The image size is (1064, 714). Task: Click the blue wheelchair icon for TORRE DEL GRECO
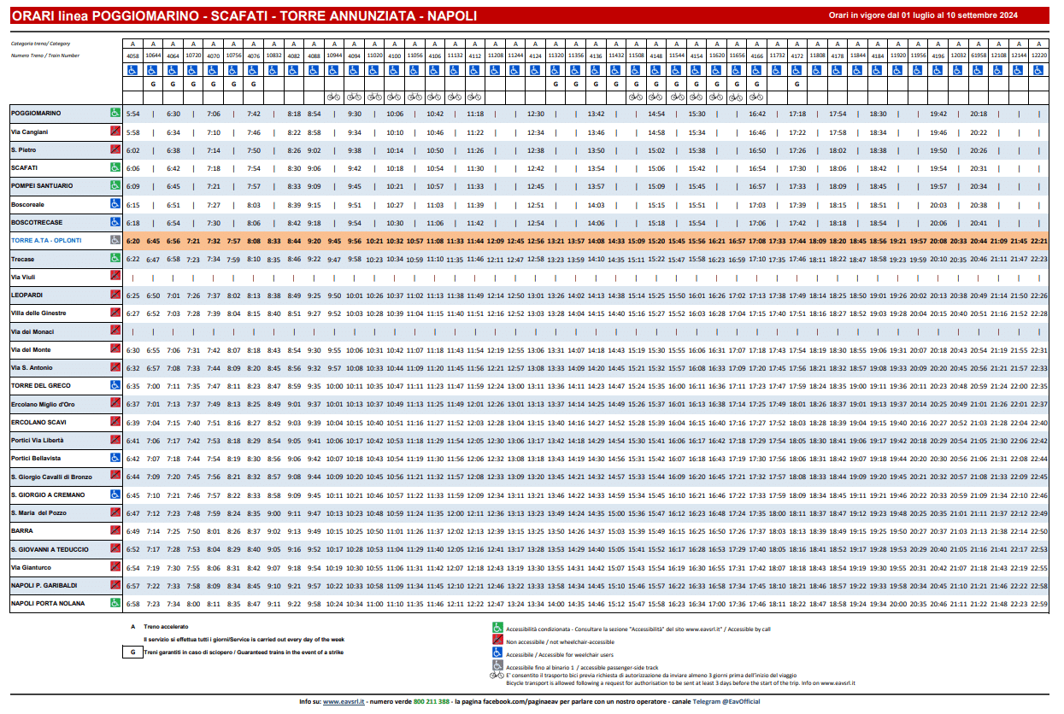tap(115, 385)
